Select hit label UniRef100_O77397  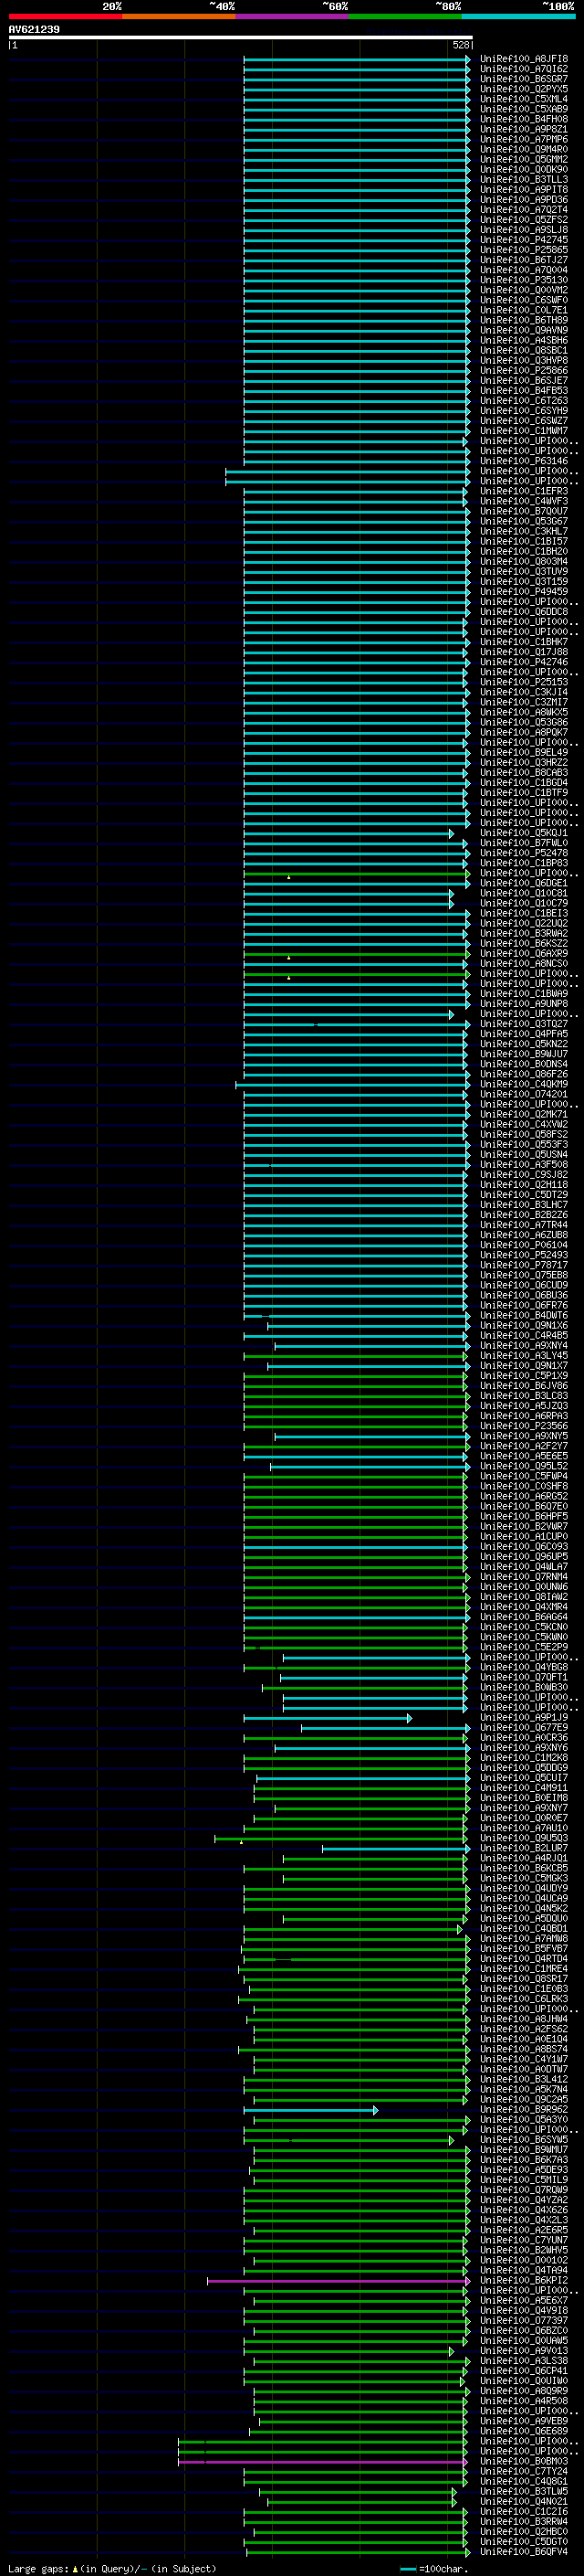[524, 2321]
